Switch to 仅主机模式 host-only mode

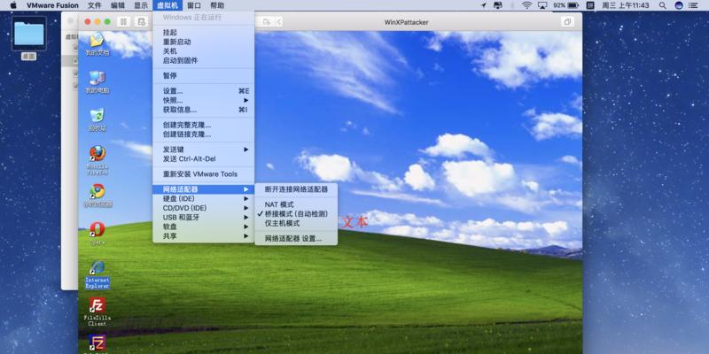[282, 224]
